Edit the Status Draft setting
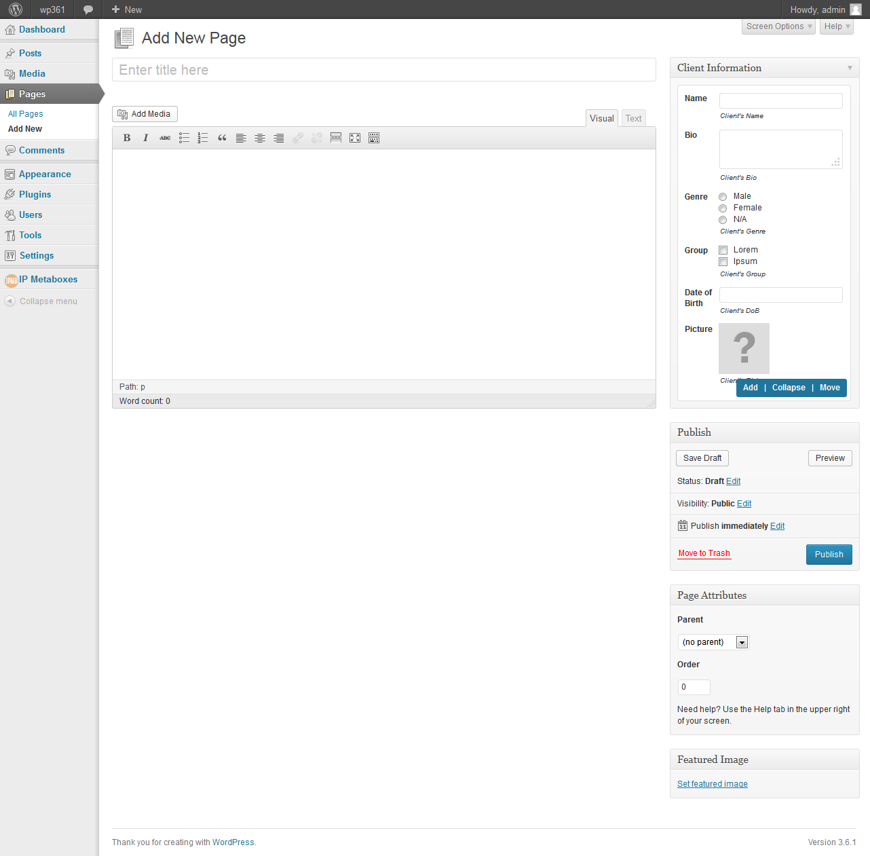This screenshot has width=870, height=856. [x=734, y=481]
